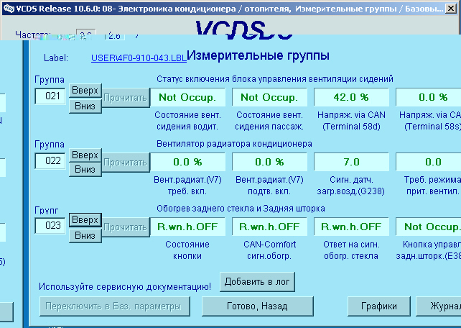461x328 pixels.
Task: Click group number field 023
Action: click(x=50, y=226)
